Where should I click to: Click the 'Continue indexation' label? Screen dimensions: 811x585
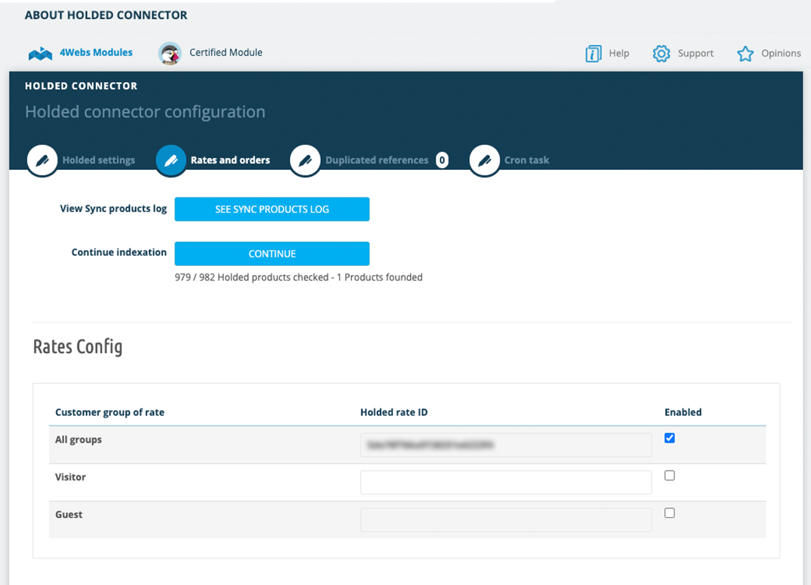[119, 252]
